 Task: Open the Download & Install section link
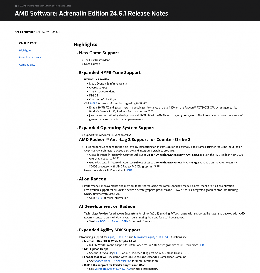coord(31,57)
